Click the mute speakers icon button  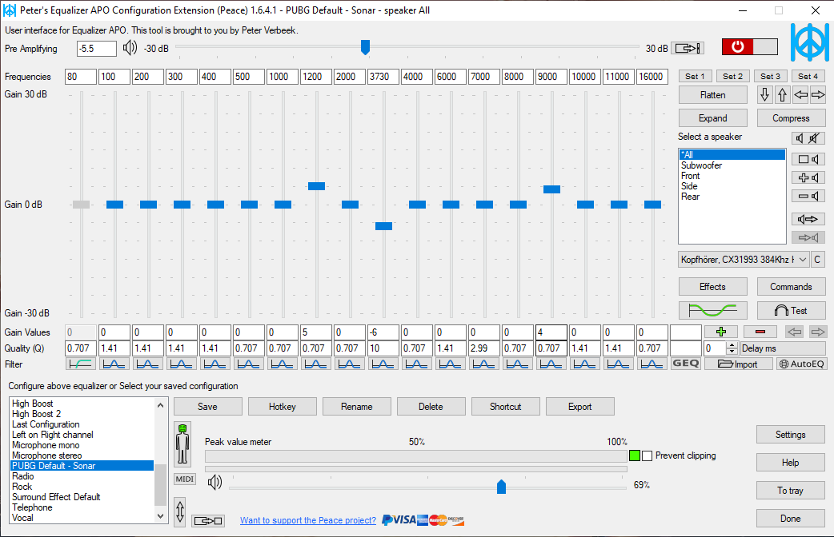click(808, 138)
